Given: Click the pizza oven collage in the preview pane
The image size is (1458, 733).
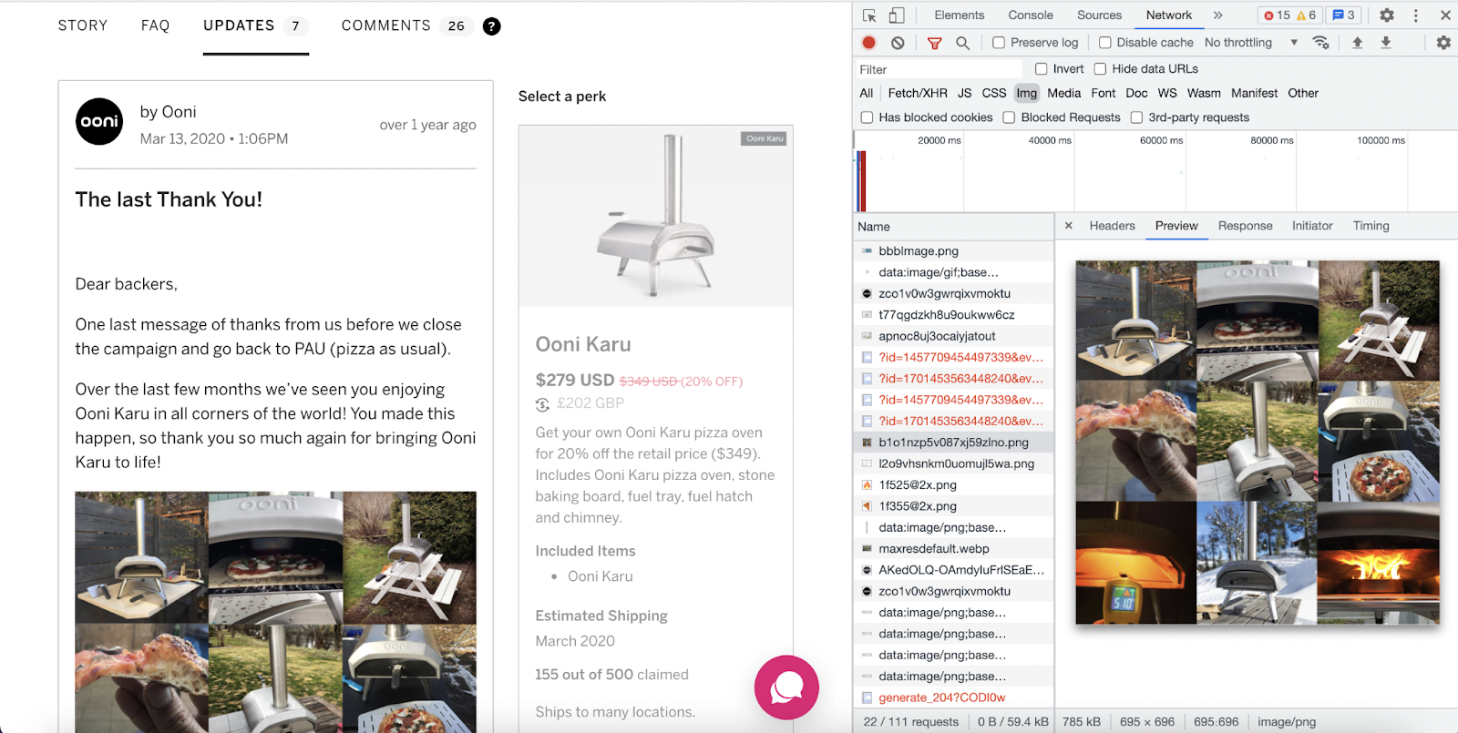Looking at the screenshot, I should click(x=1258, y=443).
